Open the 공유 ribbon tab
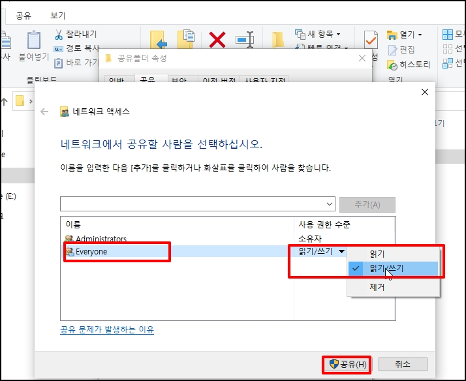The height and width of the screenshot is (381, 466). 23,16
